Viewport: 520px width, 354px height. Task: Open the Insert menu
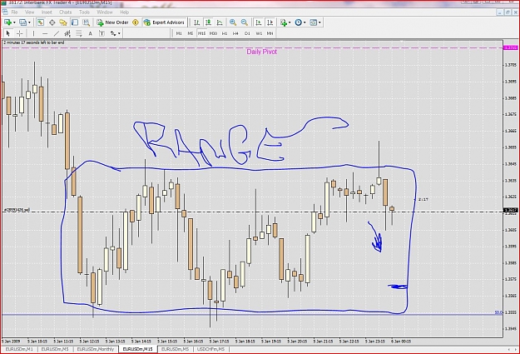point(47,12)
